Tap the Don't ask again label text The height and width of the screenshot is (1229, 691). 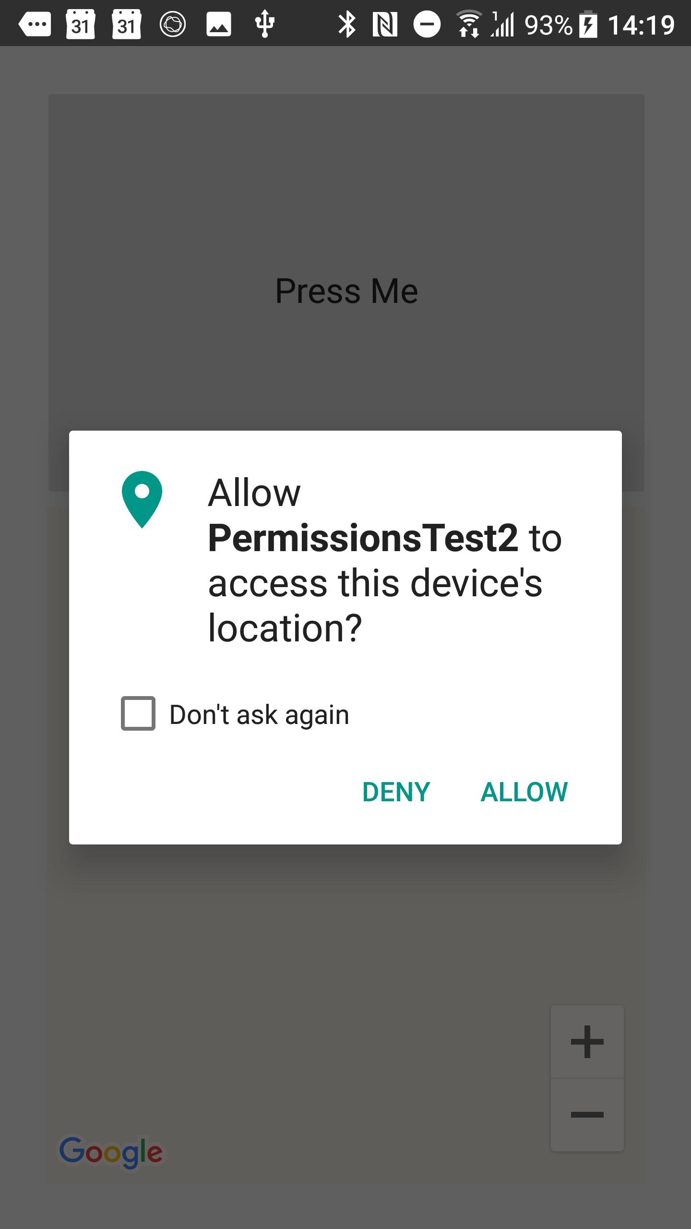[x=259, y=714]
